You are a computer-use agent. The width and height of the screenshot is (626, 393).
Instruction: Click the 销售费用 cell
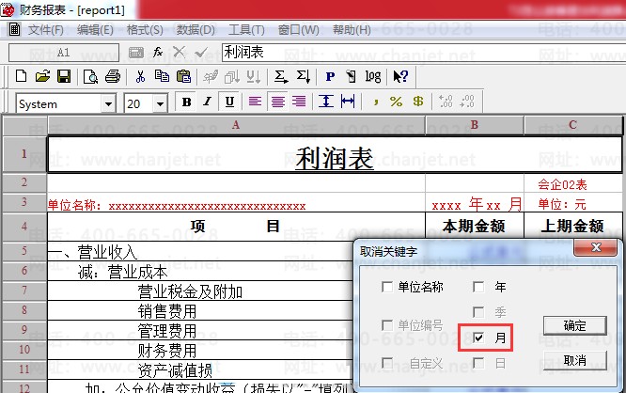pos(200,310)
